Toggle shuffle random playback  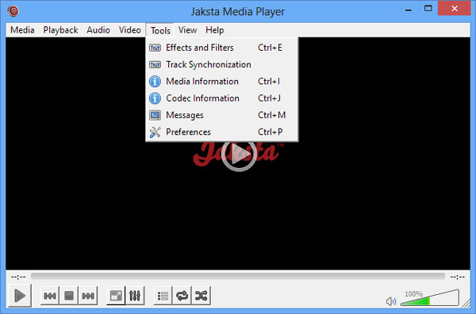pyautogui.click(x=202, y=296)
